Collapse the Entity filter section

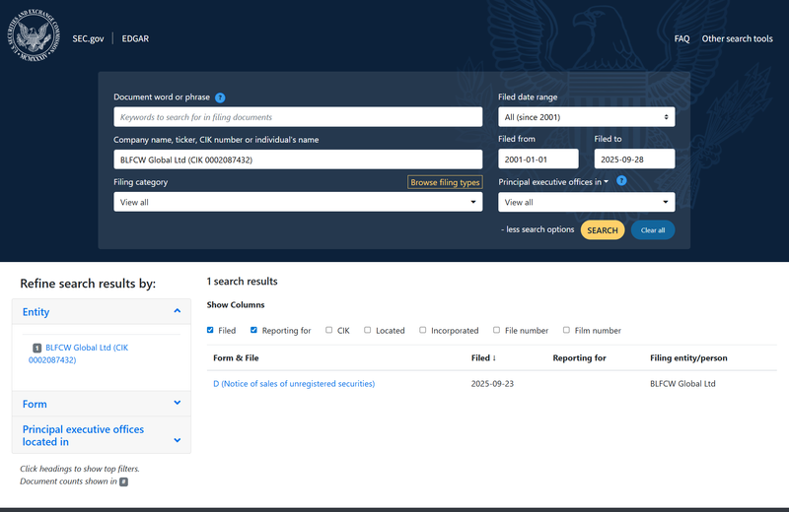pos(102,312)
